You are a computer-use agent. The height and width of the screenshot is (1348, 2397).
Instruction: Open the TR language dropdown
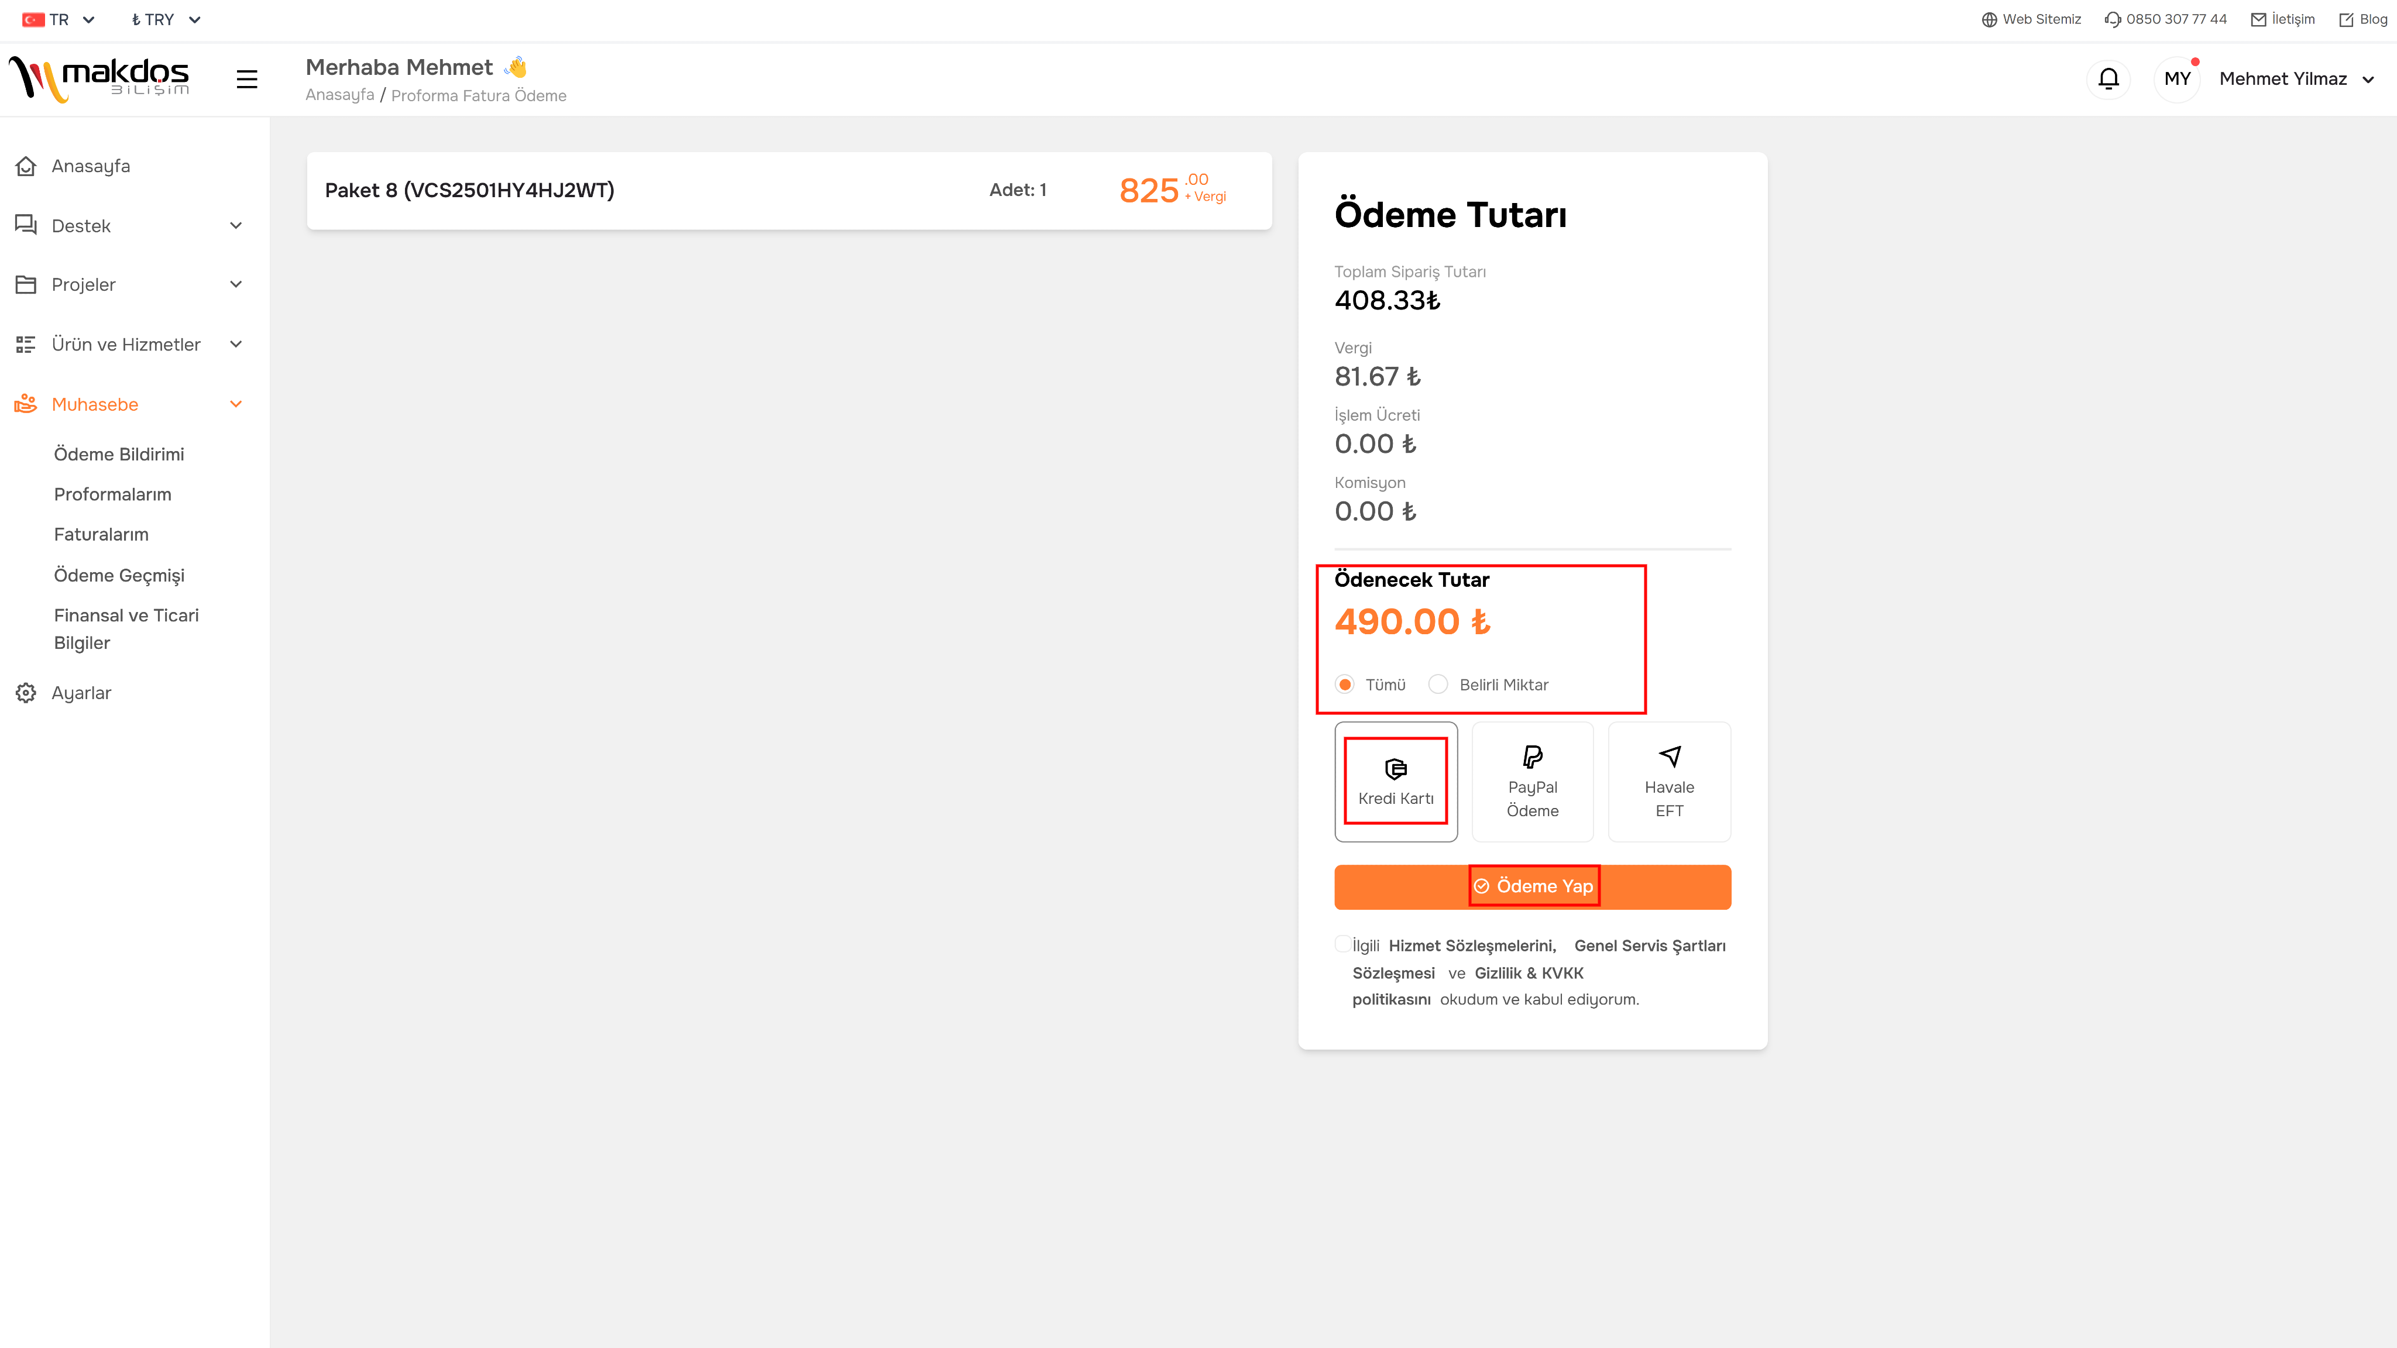(59, 19)
